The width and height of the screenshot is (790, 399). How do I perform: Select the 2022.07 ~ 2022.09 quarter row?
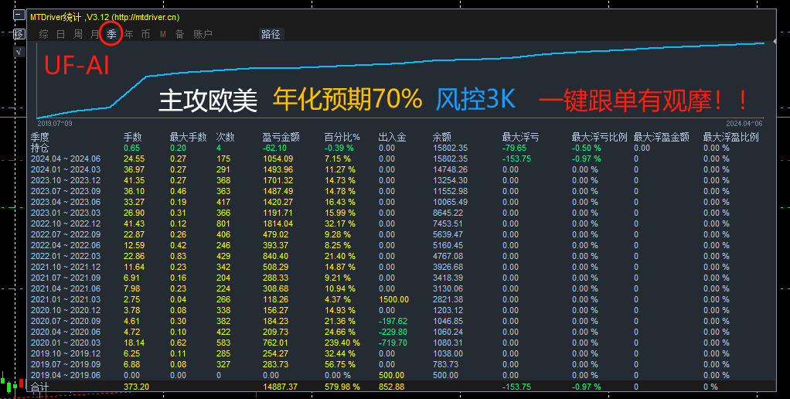point(401,235)
